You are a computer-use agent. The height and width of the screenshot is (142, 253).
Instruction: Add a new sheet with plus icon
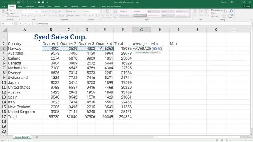(36, 137)
